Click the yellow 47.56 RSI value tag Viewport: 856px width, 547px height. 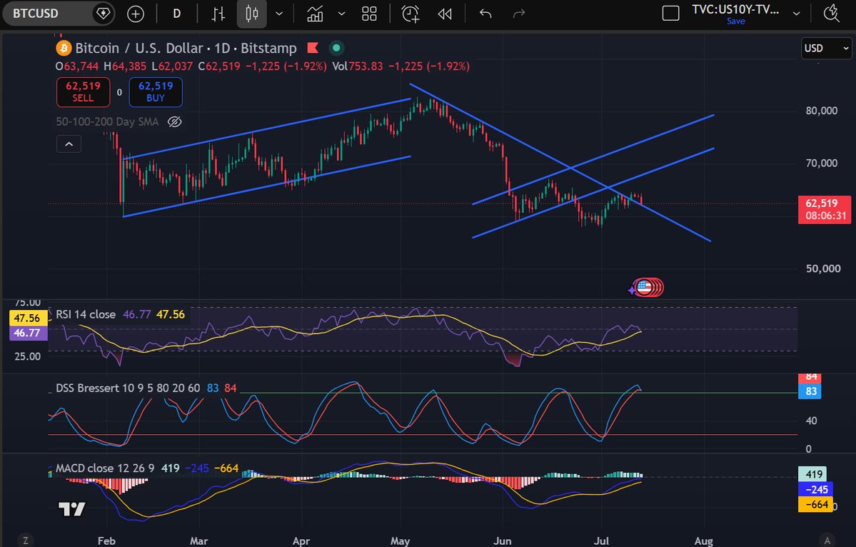[27, 318]
